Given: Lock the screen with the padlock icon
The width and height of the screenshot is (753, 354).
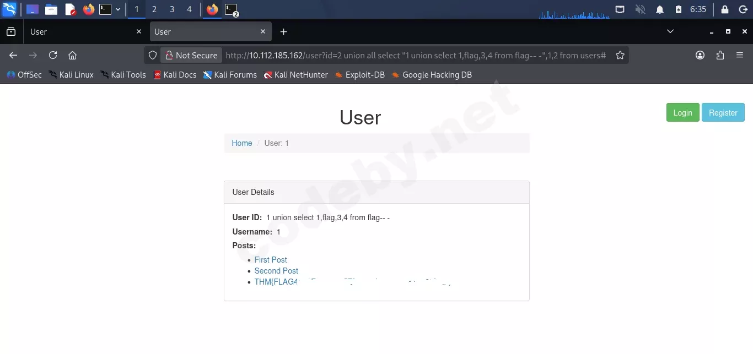Looking at the screenshot, I should pos(725,9).
